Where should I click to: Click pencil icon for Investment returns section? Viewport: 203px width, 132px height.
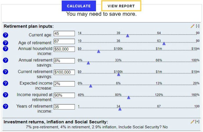click(x=193, y=122)
